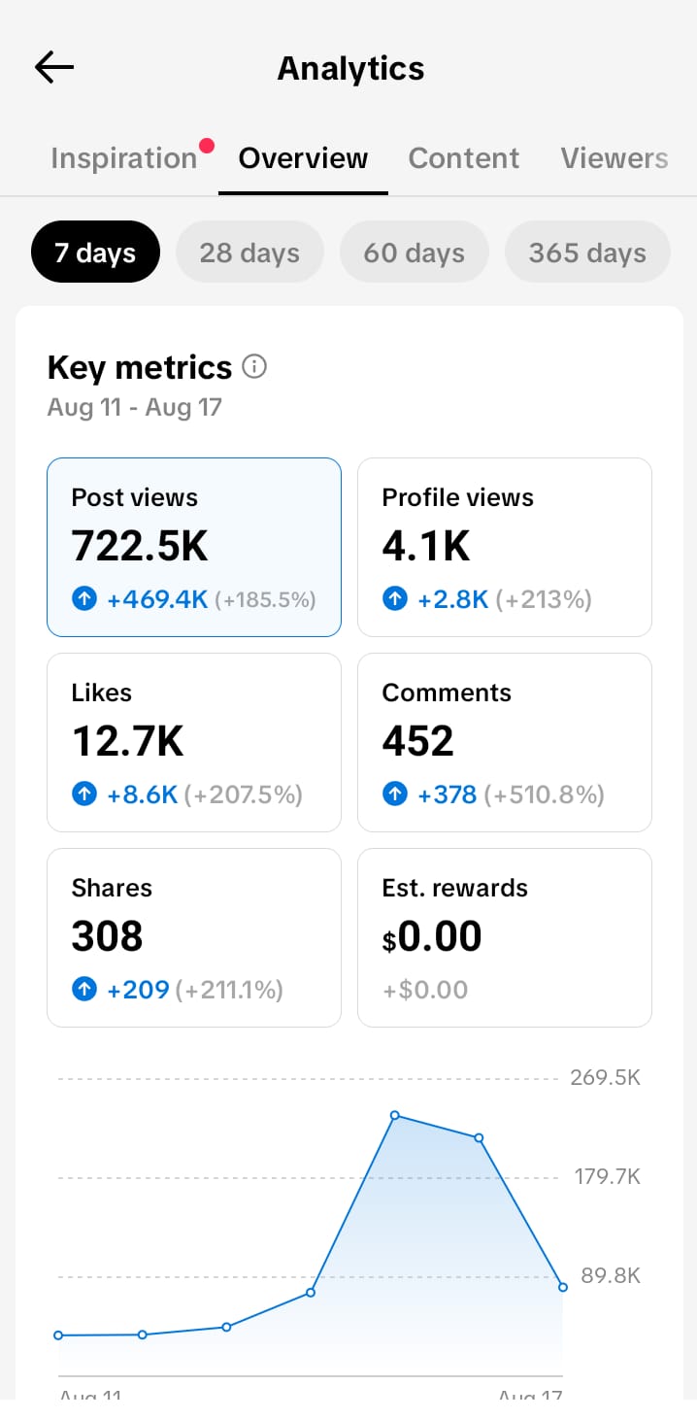Click the Profile views up-arrow icon
Screen dimensions: 697x1419
(395, 599)
